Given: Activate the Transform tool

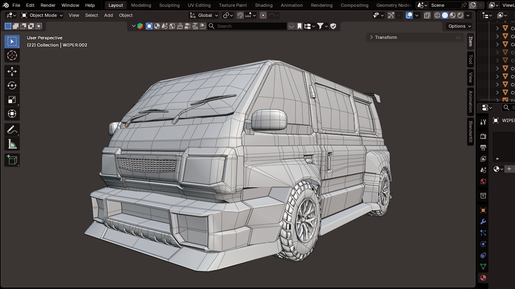Looking at the screenshot, I should coord(12,114).
